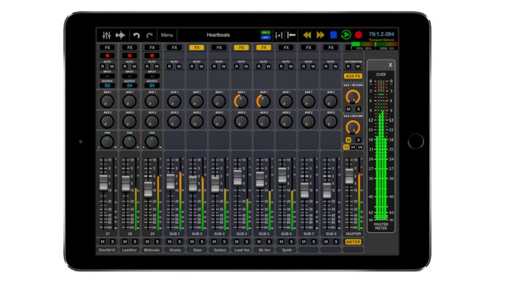Open the Menu in the top bar
This screenshot has width=516, height=285.
click(x=167, y=35)
